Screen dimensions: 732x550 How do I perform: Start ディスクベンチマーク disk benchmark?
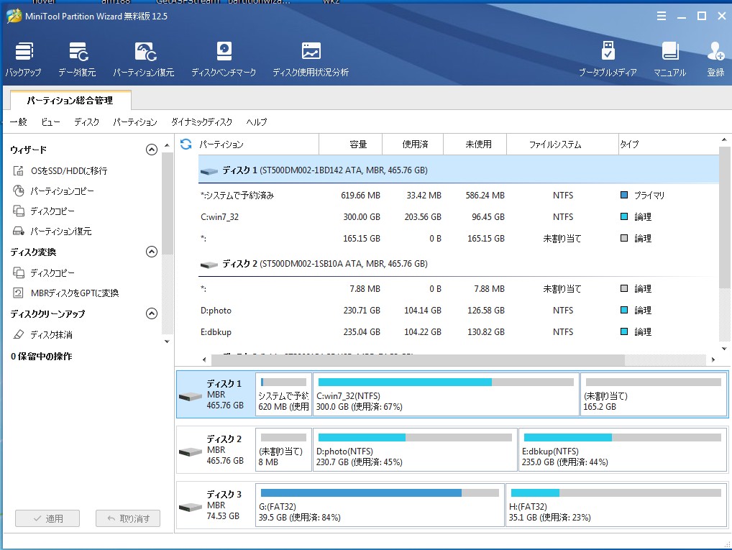coord(224,59)
